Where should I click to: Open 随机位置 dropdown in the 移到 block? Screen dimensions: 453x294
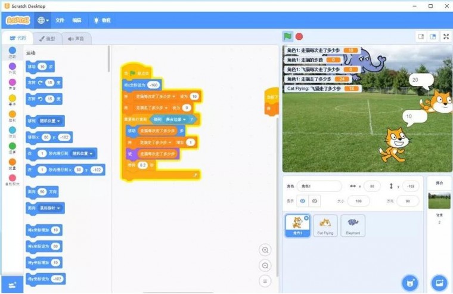point(50,121)
